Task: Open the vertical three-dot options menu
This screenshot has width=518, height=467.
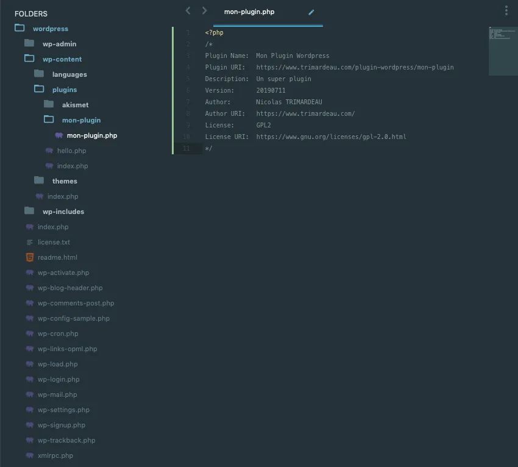Action: point(506,10)
